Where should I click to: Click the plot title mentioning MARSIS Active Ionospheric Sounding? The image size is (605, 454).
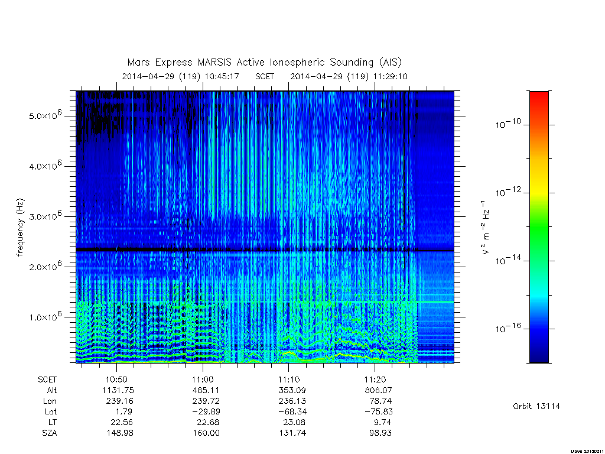[x=264, y=63]
